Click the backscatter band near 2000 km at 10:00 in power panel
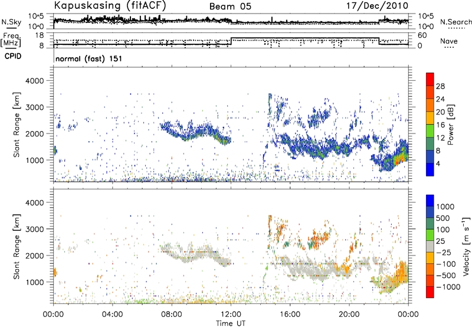Viewport: 472px width, 327px height. click(x=201, y=131)
